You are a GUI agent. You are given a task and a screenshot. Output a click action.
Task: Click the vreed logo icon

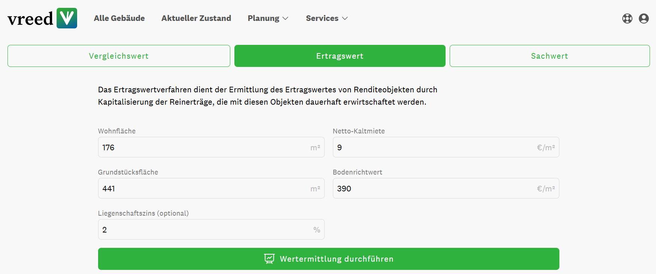point(67,18)
